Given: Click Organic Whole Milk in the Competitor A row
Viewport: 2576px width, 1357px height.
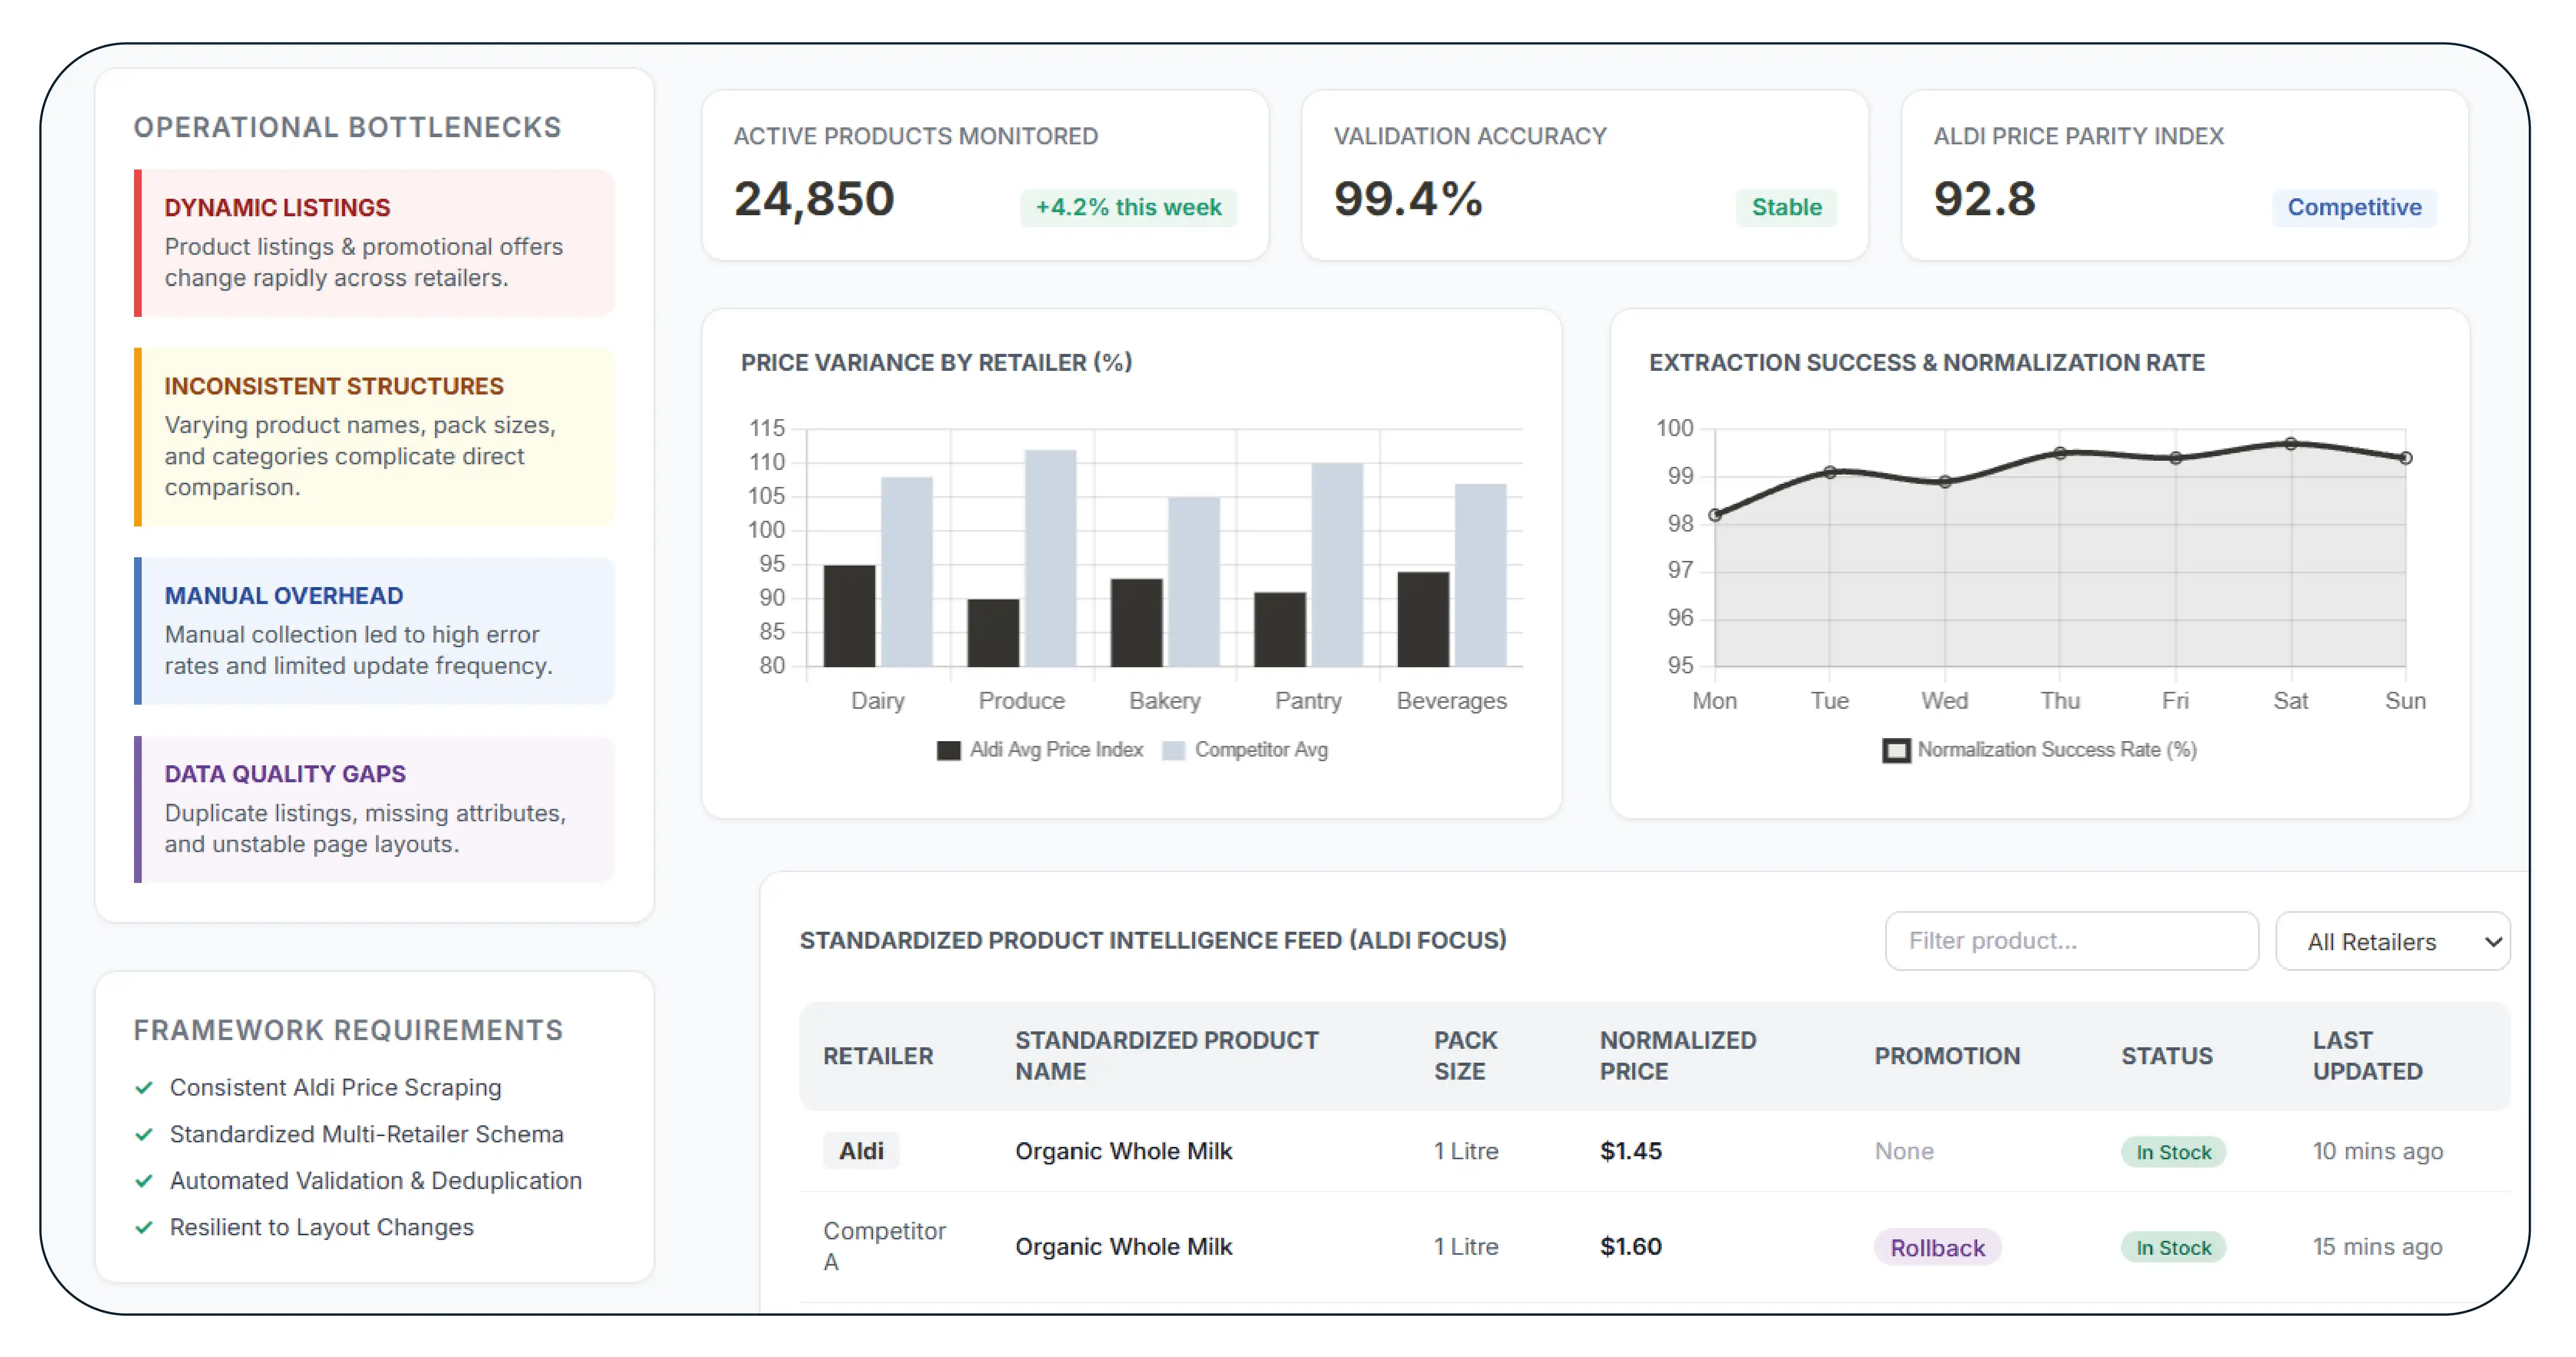Looking at the screenshot, I should (1123, 1247).
